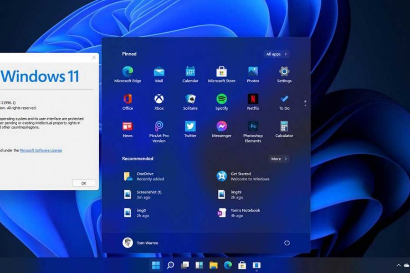Launch Messenger
The width and height of the screenshot is (410, 273).
coord(221,129)
